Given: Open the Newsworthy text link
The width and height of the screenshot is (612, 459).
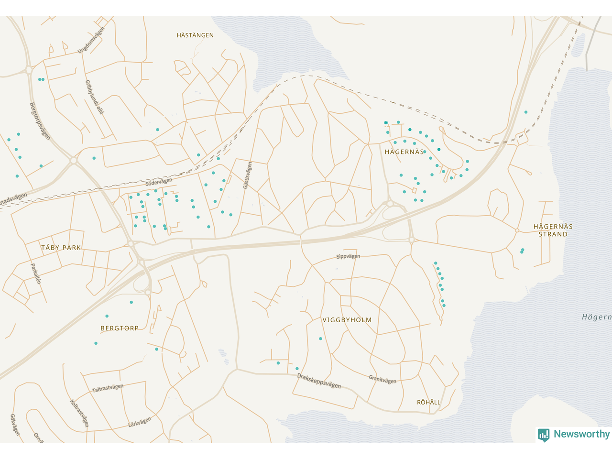Looking at the screenshot, I should [x=581, y=434].
